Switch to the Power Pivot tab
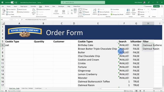 pos(77,6)
